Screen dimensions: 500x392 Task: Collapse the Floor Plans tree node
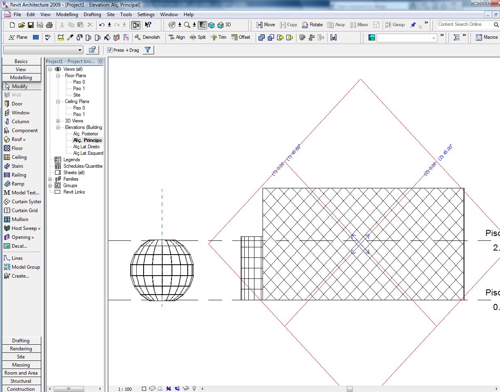click(58, 76)
